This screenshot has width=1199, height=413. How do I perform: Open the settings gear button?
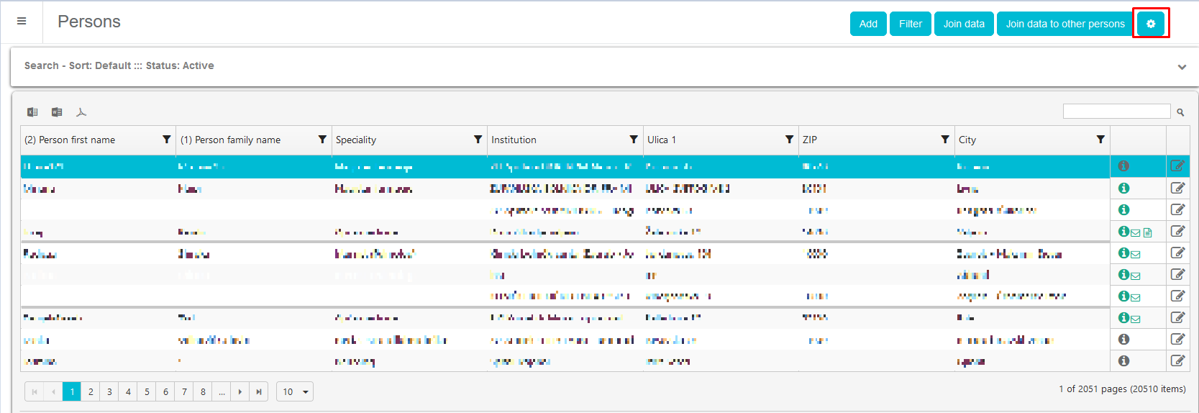(1151, 24)
